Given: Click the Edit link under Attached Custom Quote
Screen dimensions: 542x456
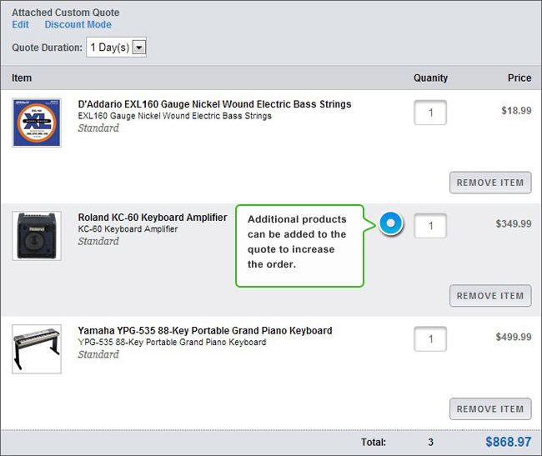Looking at the screenshot, I should 20,24.
